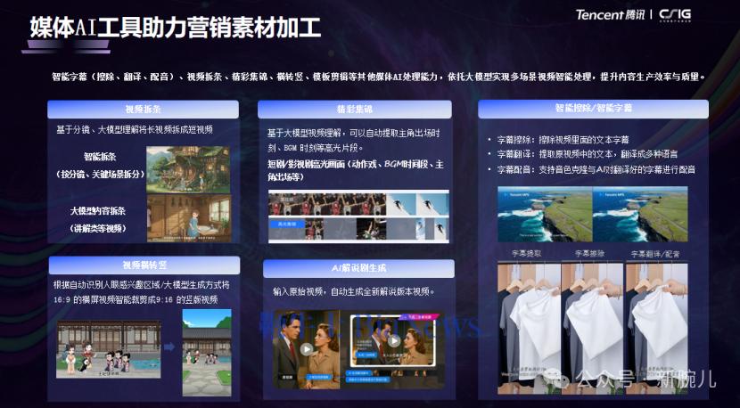The width and height of the screenshot is (740, 408).
Task: Open the t-shirt image under 字幕提取
Action: click(529, 329)
